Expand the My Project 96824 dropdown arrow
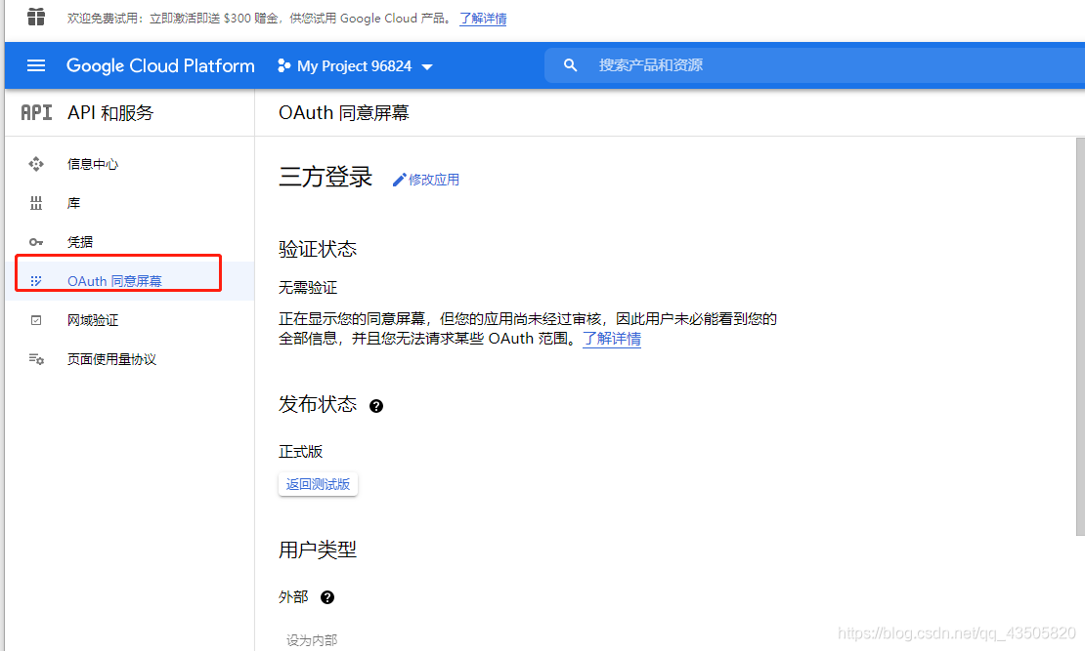The width and height of the screenshot is (1085, 651). 427,67
